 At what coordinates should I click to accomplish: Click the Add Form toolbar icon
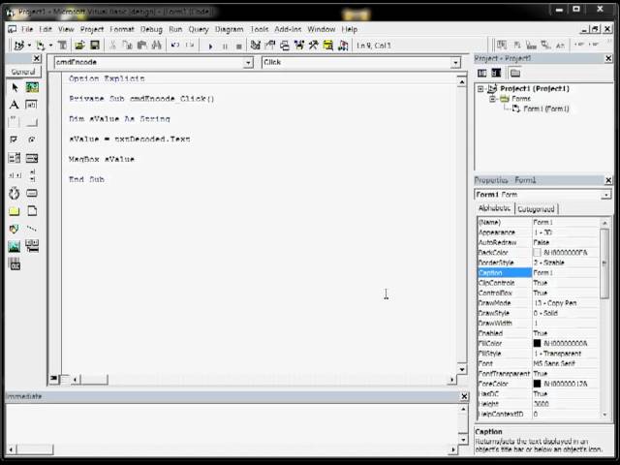(40, 46)
